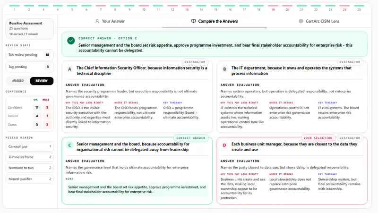Screen dimensions: 378x213
Task: Click the option B IT department heading
Action: (x=292, y=70)
